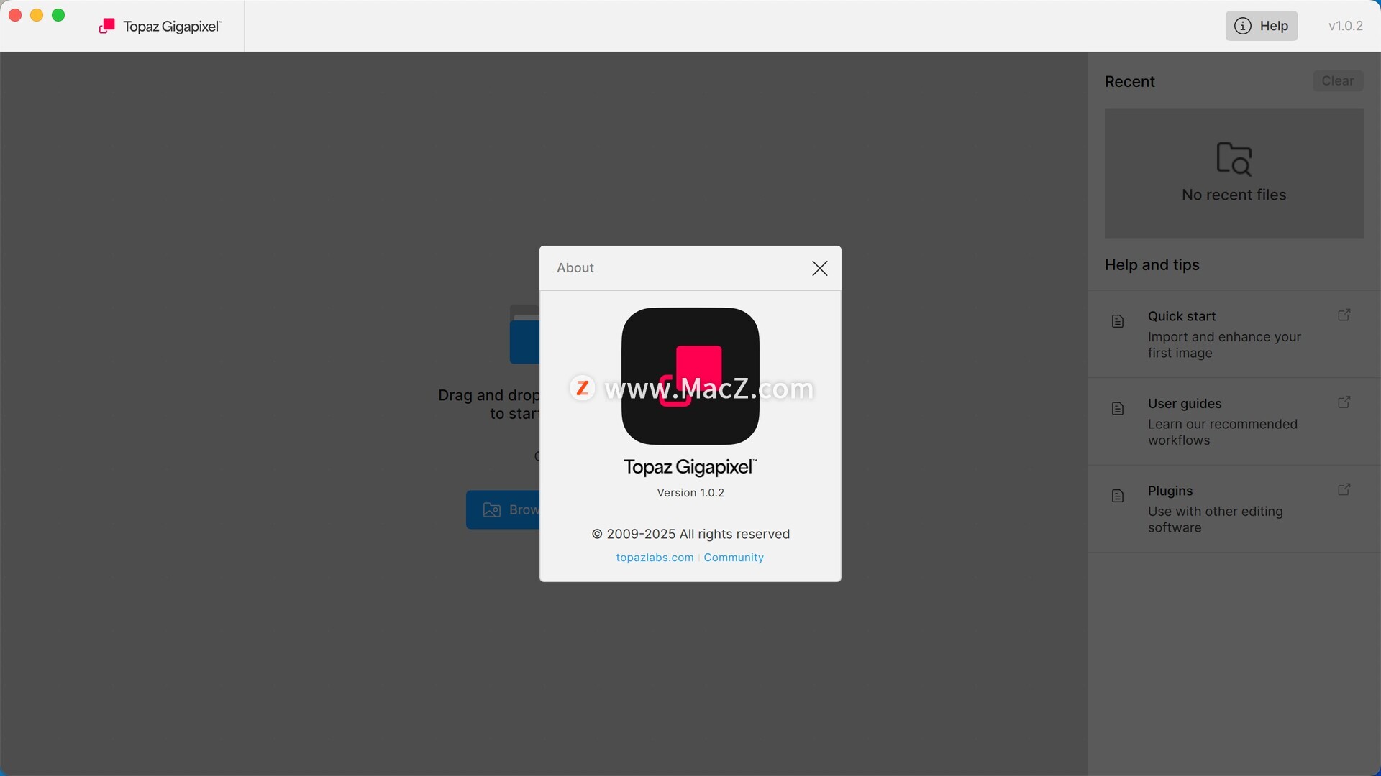Select the User guides help item

tap(1223, 422)
